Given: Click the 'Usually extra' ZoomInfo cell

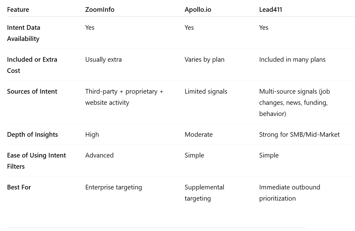Looking at the screenshot, I should (103, 60).
